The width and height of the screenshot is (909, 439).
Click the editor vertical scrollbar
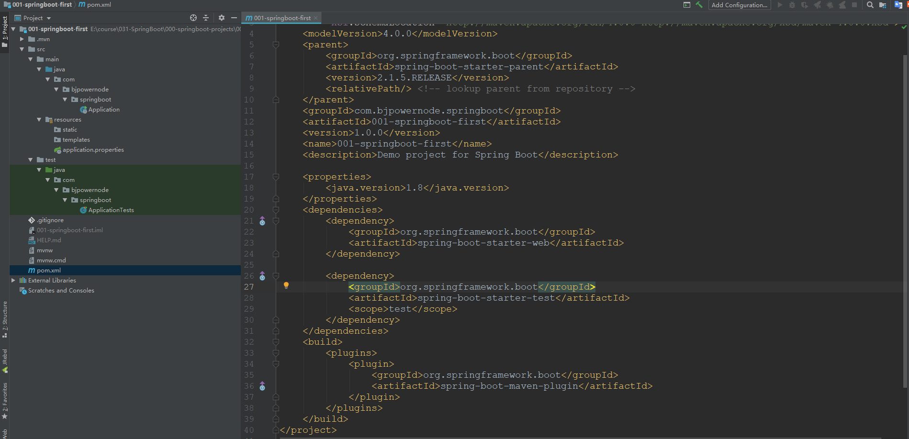(x=904, y=220)
